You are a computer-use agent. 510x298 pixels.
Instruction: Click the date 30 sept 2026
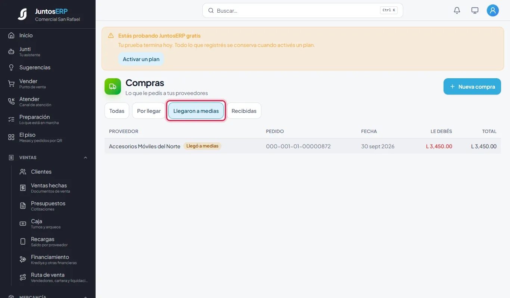378,146
